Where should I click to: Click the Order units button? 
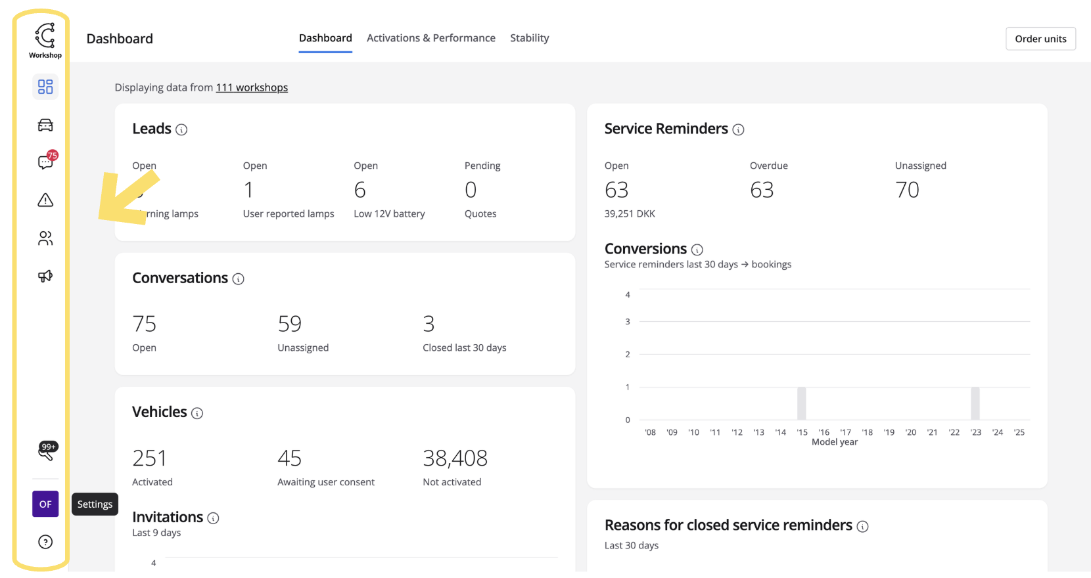[x=1040, y=39]
